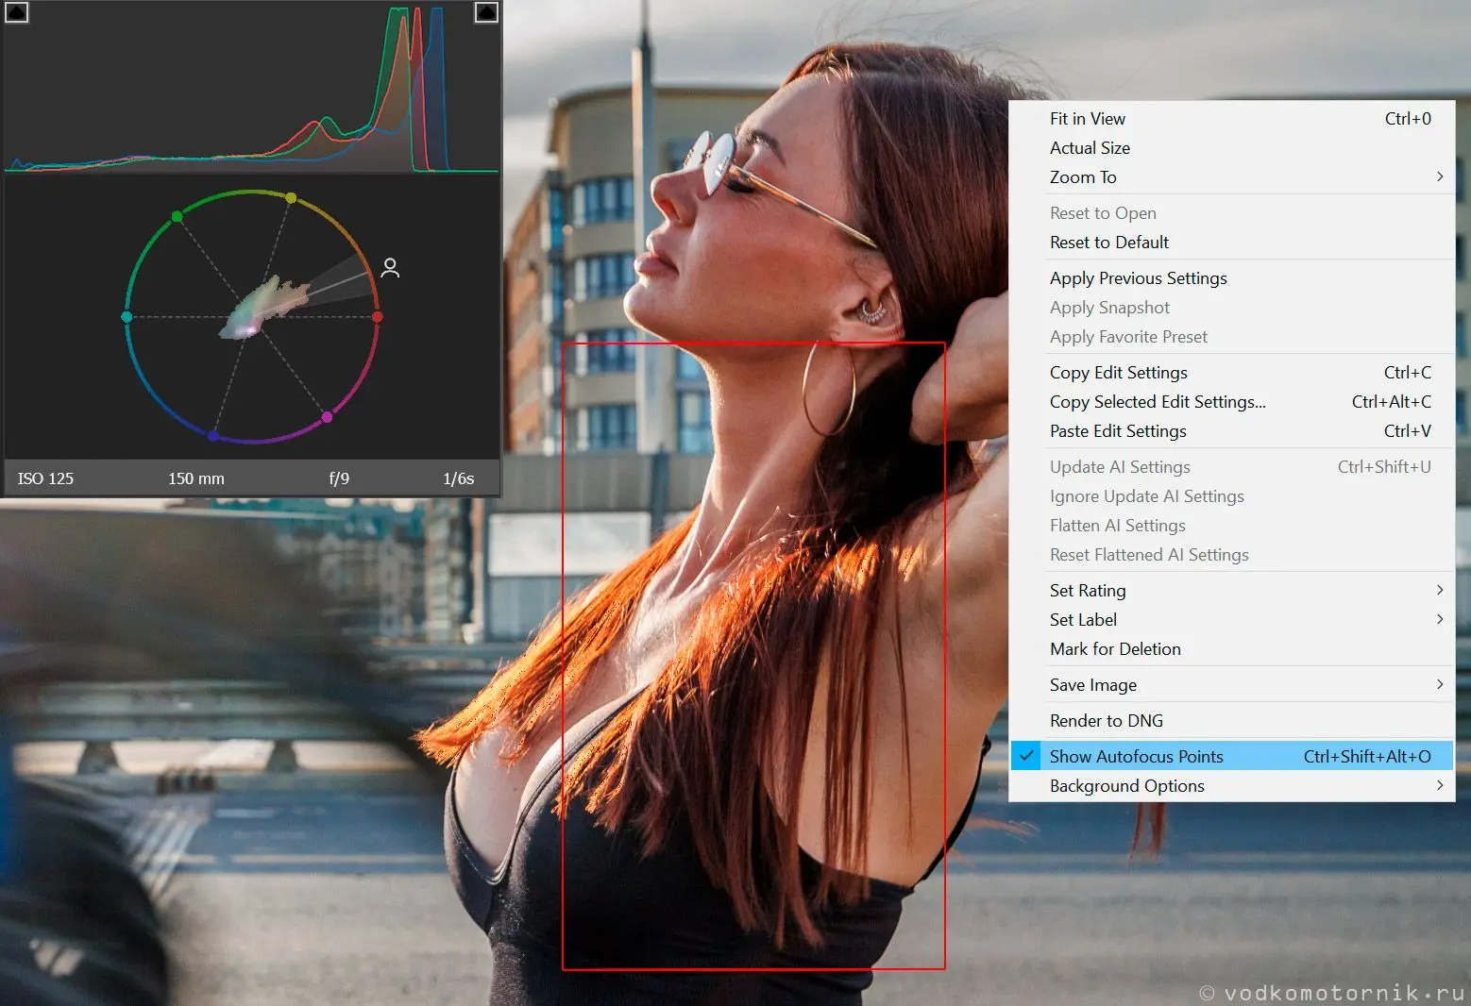Select Render to DNG
This screenshot has height=1006, width=1471.
click(1232, 721)
